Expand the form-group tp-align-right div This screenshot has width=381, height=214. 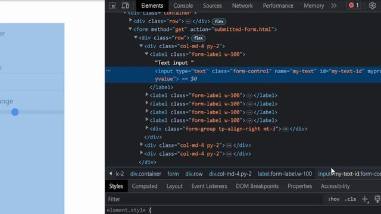click(147, 128)
